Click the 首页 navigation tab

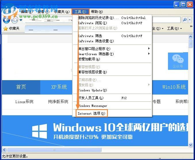[x=21, y=87]
